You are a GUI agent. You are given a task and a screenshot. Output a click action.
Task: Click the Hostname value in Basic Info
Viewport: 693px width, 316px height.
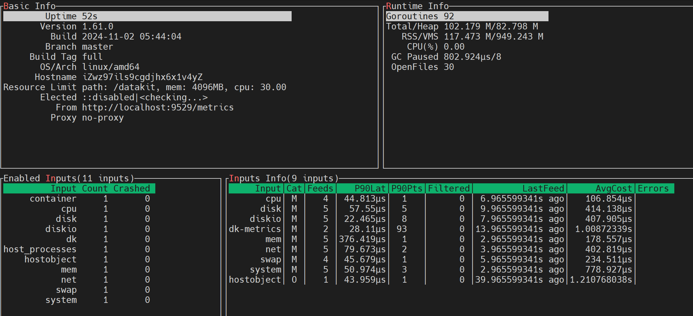tap(142, 77)
